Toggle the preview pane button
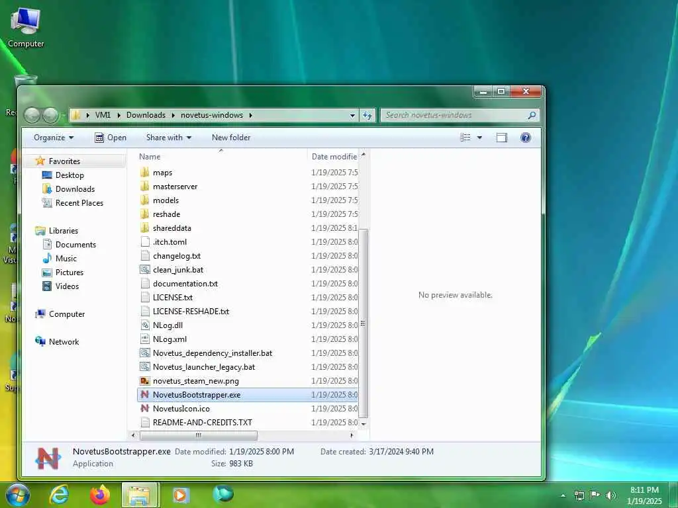This screenshot has height=508, width=678. [x=502, y=138]
